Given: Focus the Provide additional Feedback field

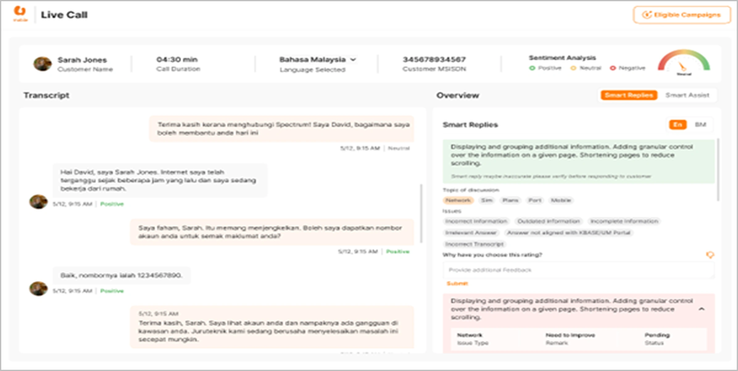Looking at the screenshot, I should [x=578, y=270].
